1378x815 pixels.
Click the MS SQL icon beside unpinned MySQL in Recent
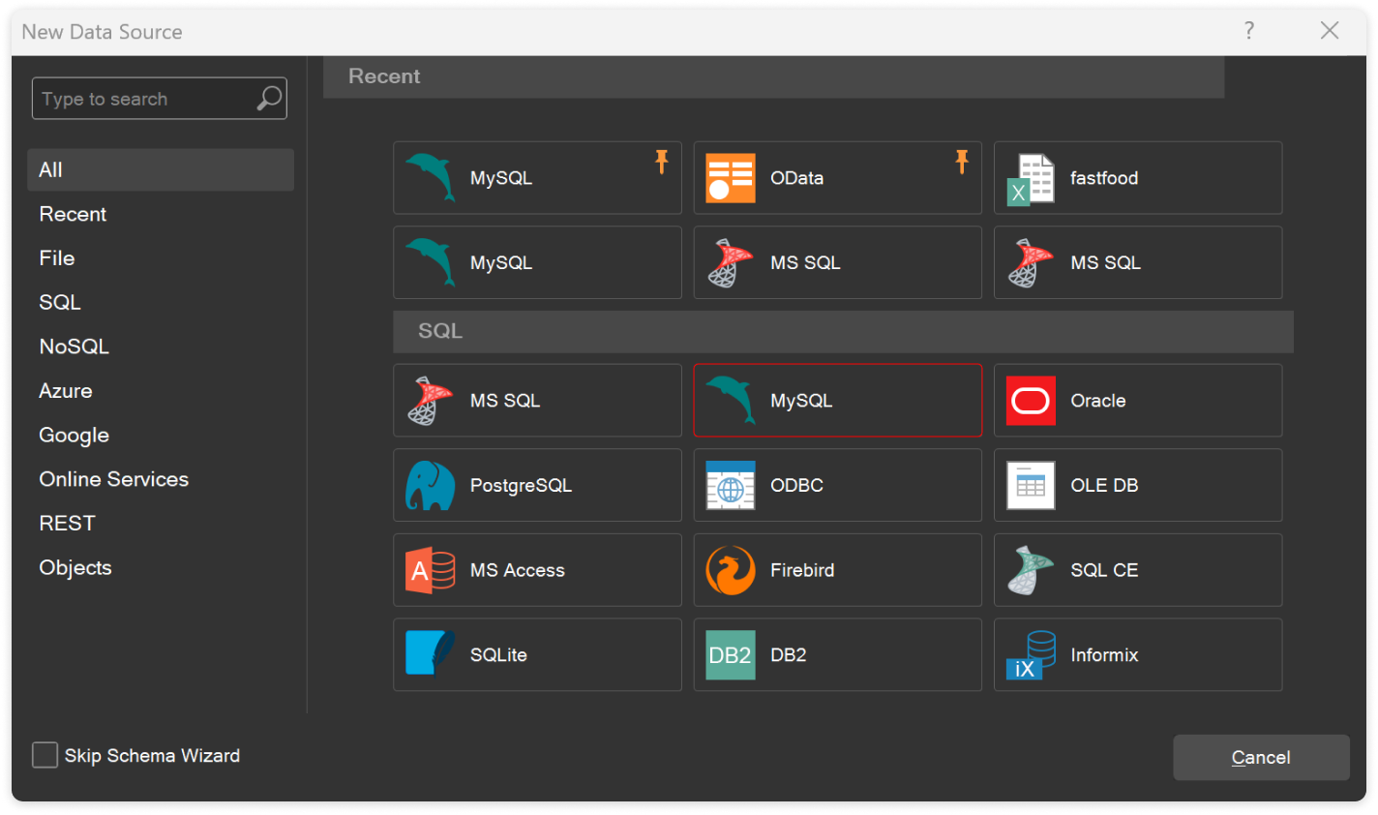click(731, 263)
